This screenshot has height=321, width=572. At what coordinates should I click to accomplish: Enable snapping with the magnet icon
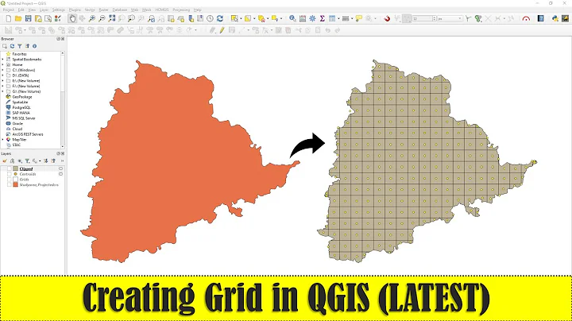pos(387,18)
